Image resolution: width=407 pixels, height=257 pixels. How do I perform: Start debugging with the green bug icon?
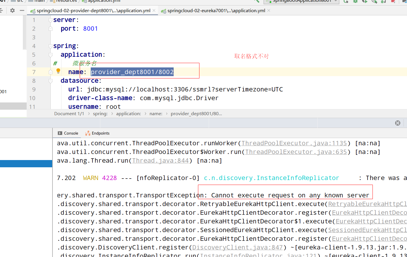tap(355, 1)
